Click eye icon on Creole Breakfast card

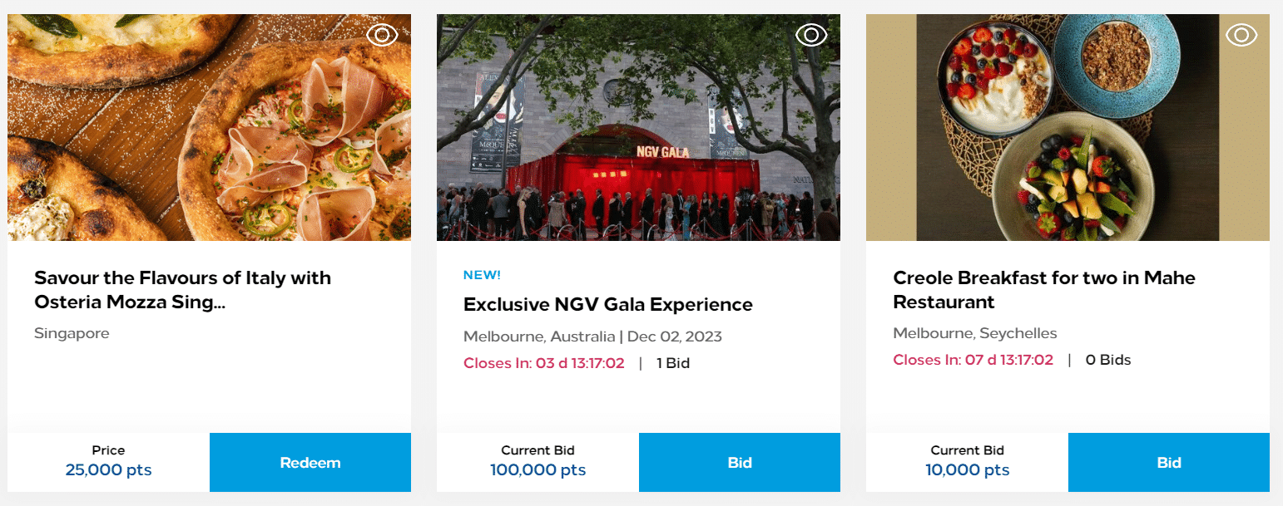pos(1241,35)
